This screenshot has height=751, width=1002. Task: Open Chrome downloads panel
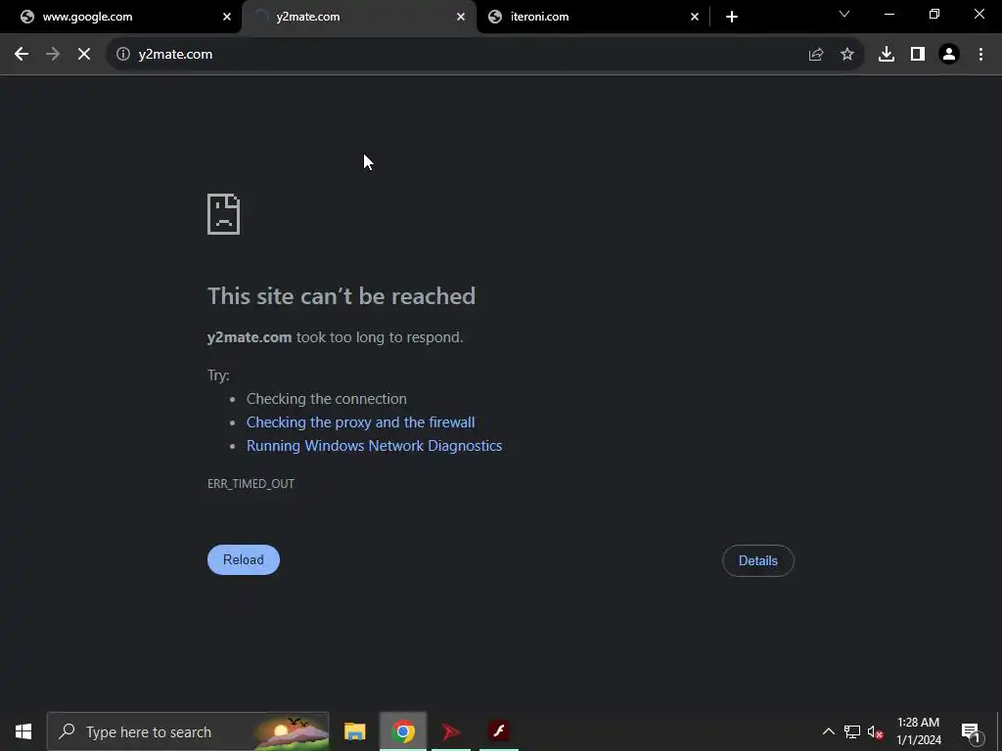[x=887, y=55]
